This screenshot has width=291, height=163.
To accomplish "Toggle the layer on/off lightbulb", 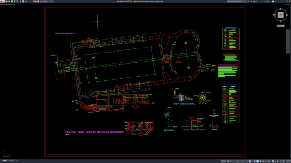I will coord(34,1).
